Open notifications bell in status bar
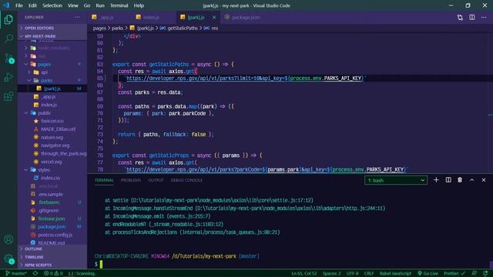 pos(486,273)
